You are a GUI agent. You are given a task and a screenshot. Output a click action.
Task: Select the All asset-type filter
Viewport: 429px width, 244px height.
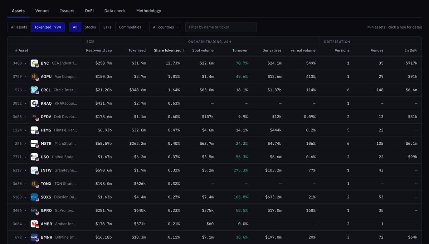pos(75,27)
